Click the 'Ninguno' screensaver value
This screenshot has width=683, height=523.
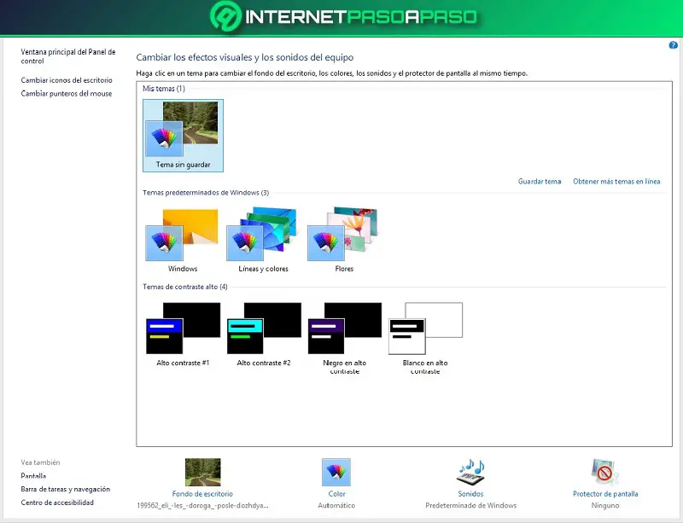(605, 506)
